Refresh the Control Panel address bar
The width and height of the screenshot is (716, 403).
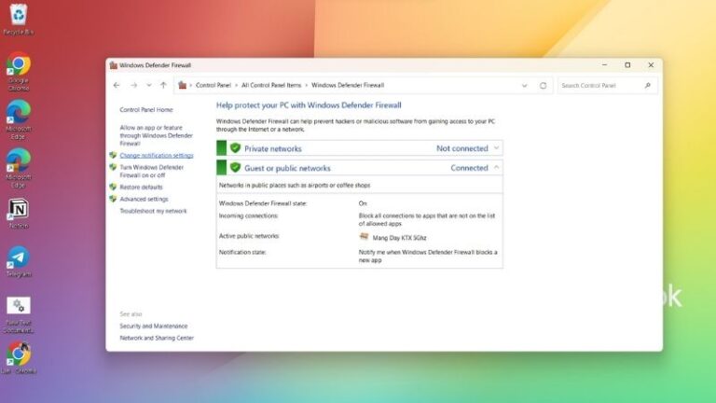tap(543, 85)
